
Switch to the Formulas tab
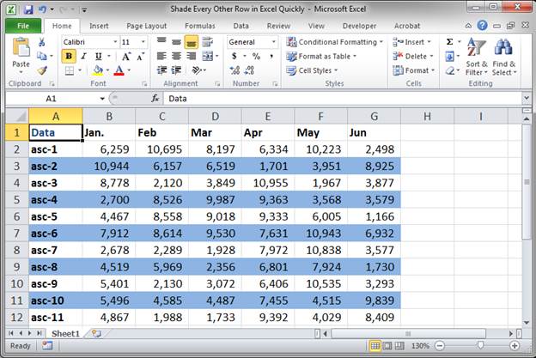coord(200,26)
